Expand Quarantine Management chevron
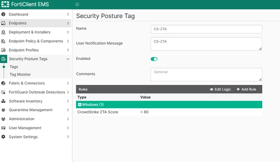The width and height of the screenshot is (280, 162). tap(68, 110)
